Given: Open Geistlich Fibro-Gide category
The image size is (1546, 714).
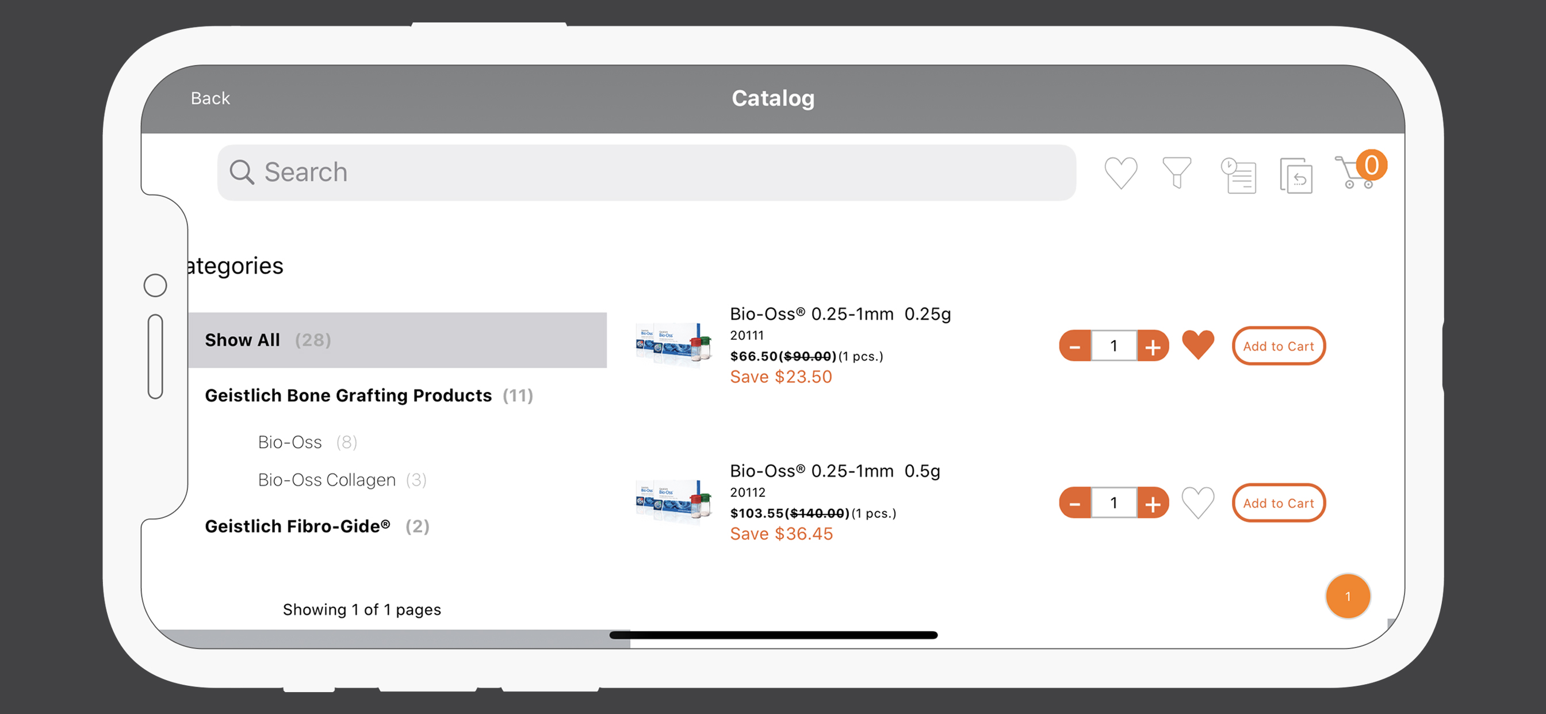Looking at the screenshot, I should tap(317, 526).
